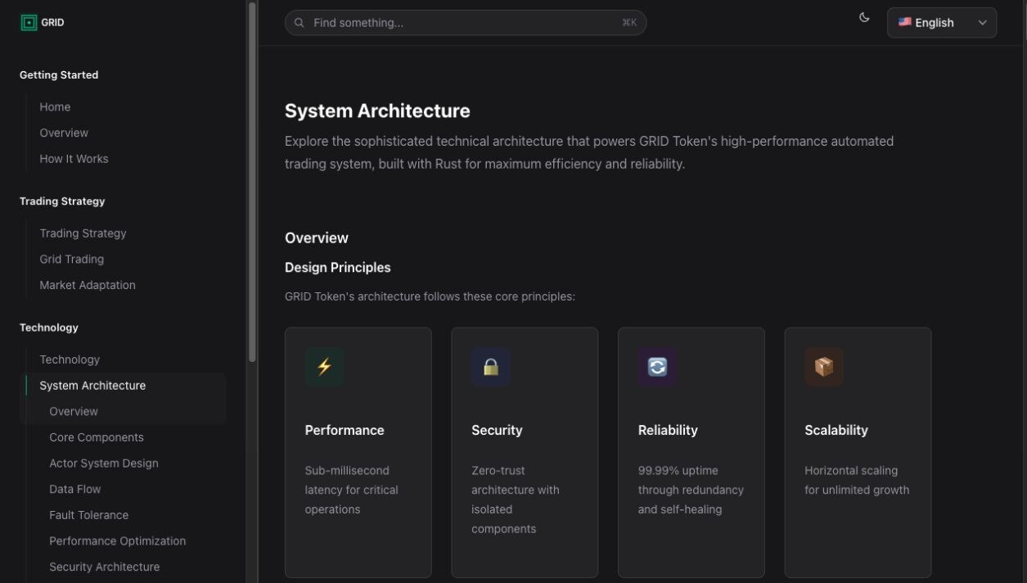
Task: Toggle dark mode moon icon
Action: click(x=864, y=17)
